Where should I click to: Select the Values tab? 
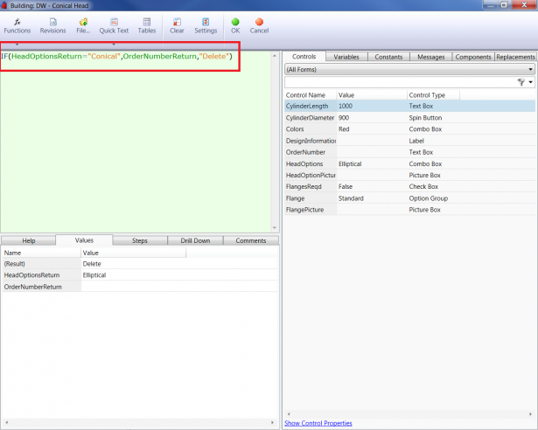tap(84, 240)
